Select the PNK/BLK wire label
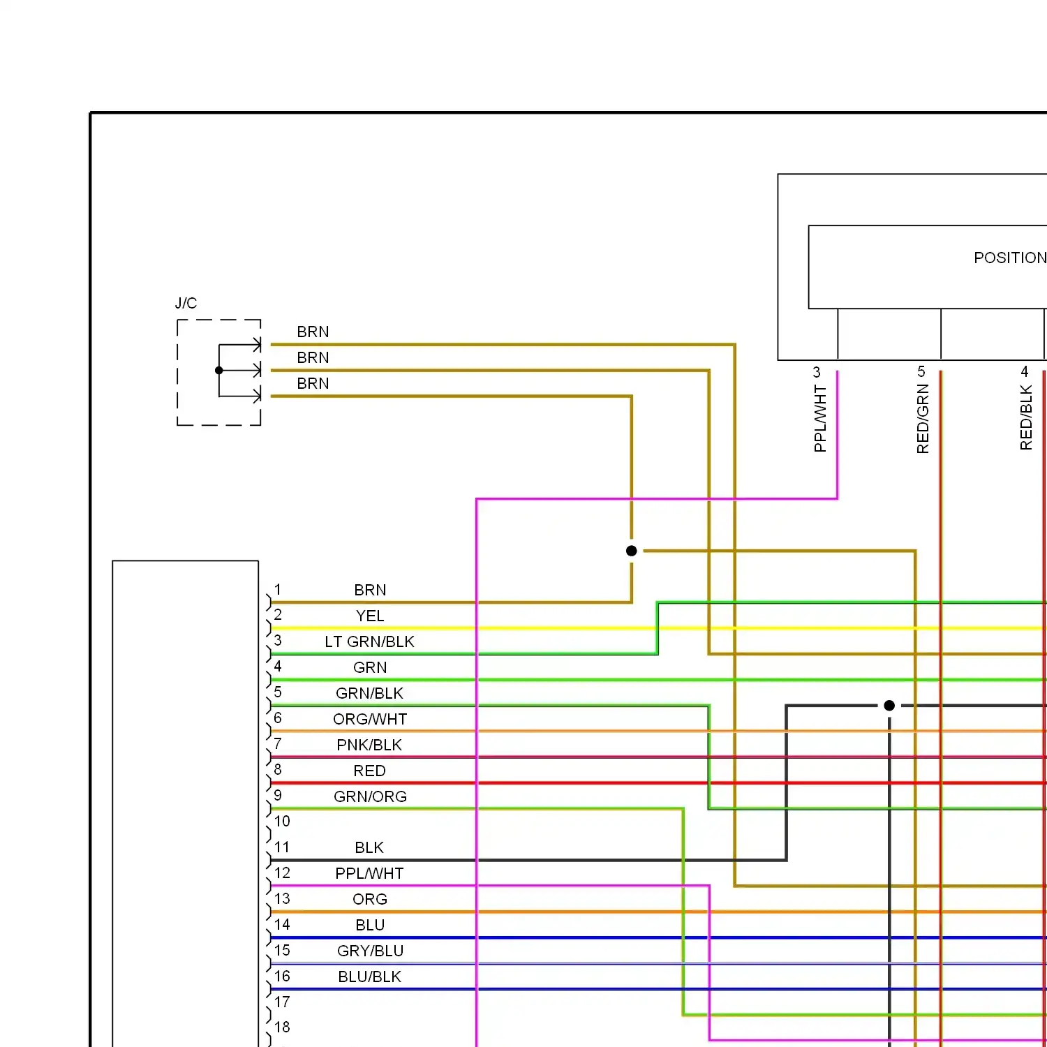Viewport: 1047px width, 1047px height. point(369,745)
